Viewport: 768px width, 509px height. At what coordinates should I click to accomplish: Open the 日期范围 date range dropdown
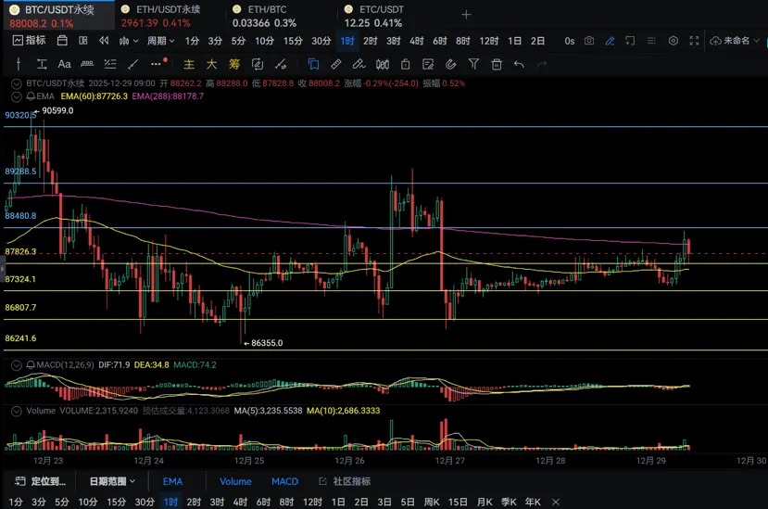(x=112, y=481)
